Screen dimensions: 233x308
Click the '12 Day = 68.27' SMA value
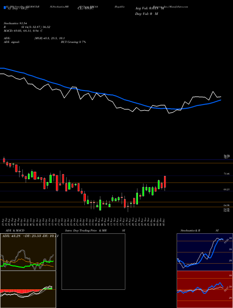pyautogui.click(x=18, y=9)
